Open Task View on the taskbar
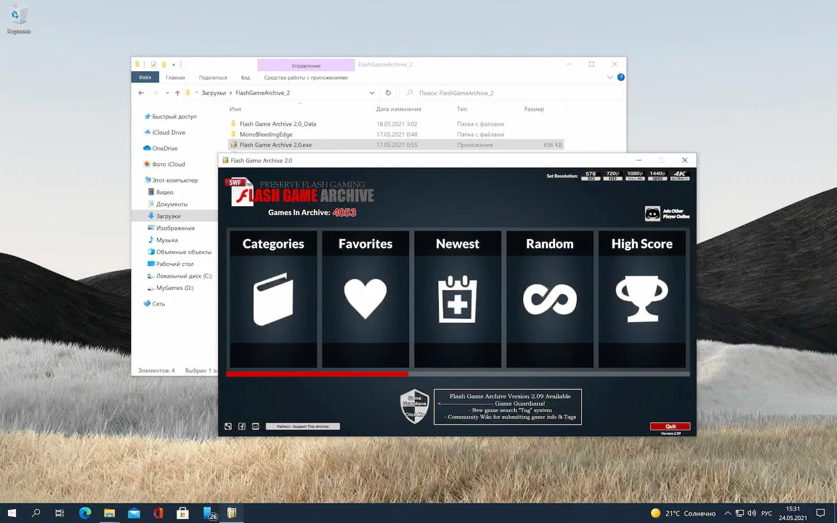The height and width of the screenshot is (523, 837). click(60, 513)
